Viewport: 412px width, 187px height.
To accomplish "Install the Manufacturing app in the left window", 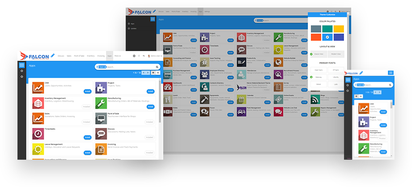I will point(150,106).
